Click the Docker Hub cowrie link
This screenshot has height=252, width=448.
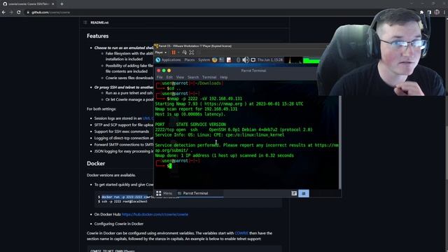155,214
